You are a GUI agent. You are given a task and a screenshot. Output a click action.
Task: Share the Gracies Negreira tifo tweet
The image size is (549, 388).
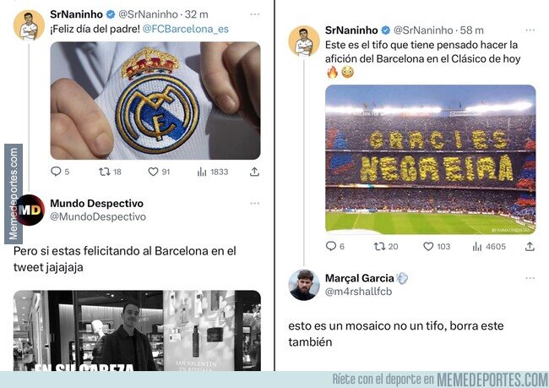point(530,246)
